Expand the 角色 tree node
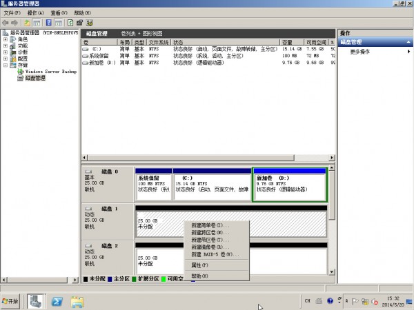 click(x=6, y=39)
